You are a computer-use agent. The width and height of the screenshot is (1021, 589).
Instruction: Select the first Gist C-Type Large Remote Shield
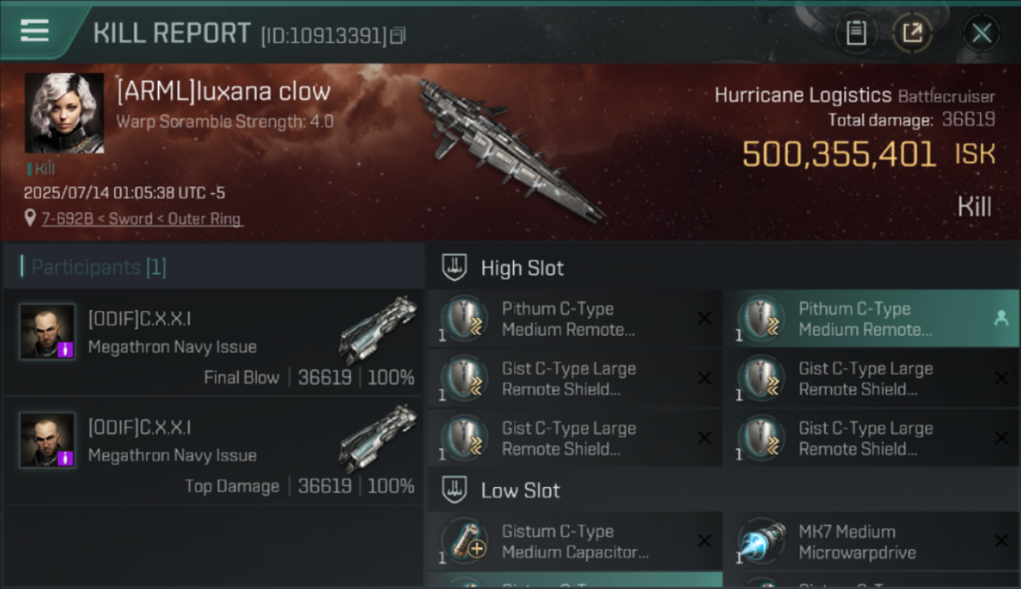(x=574, y=379)
